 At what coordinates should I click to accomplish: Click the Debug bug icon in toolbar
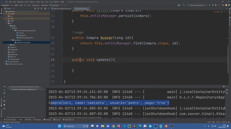[213, 5]
